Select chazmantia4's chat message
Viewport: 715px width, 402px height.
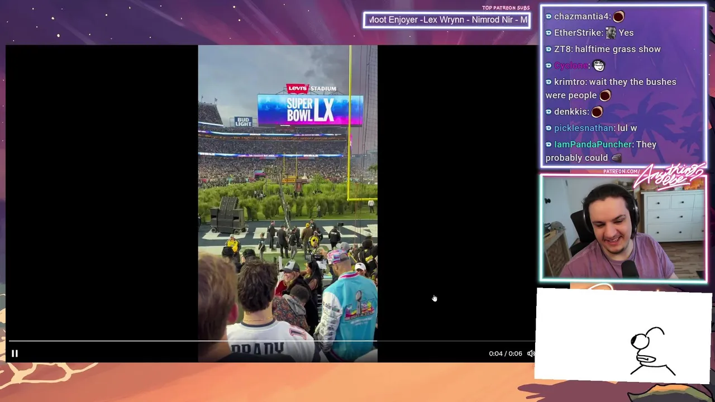pos(585,16)
